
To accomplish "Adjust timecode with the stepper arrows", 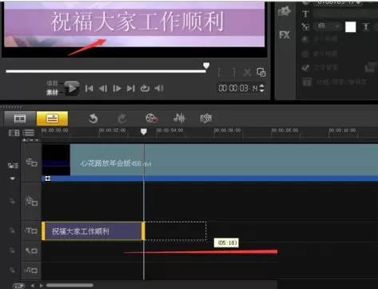I will [x=261, y=88].
